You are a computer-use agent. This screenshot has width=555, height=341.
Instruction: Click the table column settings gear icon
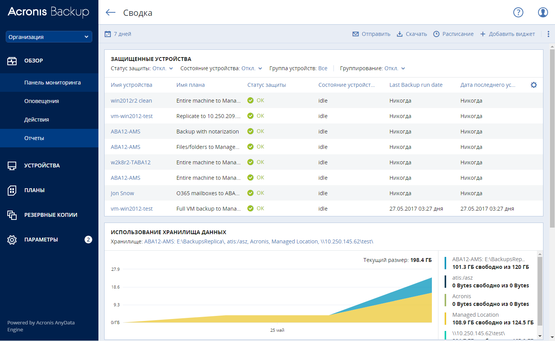[533, 85]
